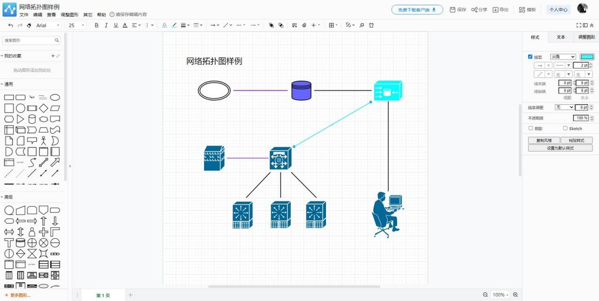Viewport: 599px width, 301px height.
Task: Toggle bold text formatting
Action: pos(96,25)
